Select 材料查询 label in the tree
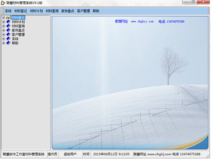The image size is (211, 159). click(18, 26)
